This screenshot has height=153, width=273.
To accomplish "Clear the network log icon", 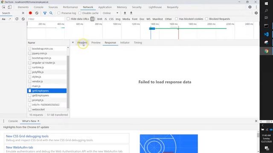I will (37, 13).
